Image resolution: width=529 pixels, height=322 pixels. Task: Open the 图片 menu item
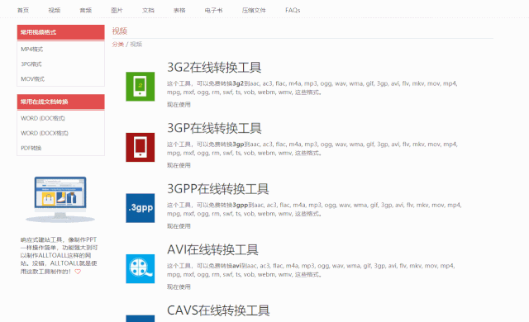coord(117,11)
